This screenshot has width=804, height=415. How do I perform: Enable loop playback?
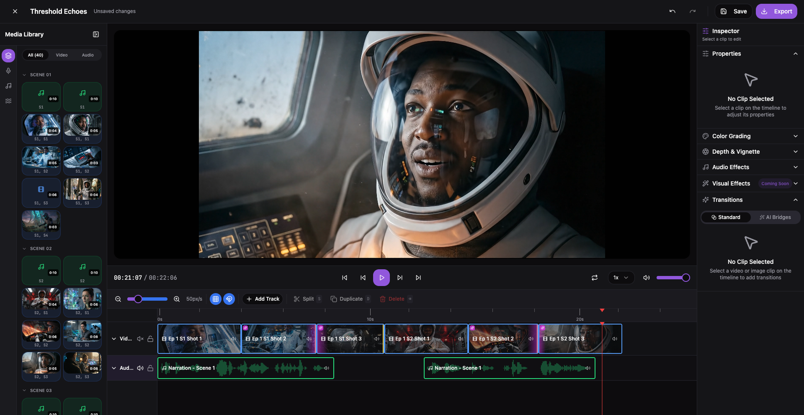594,277
